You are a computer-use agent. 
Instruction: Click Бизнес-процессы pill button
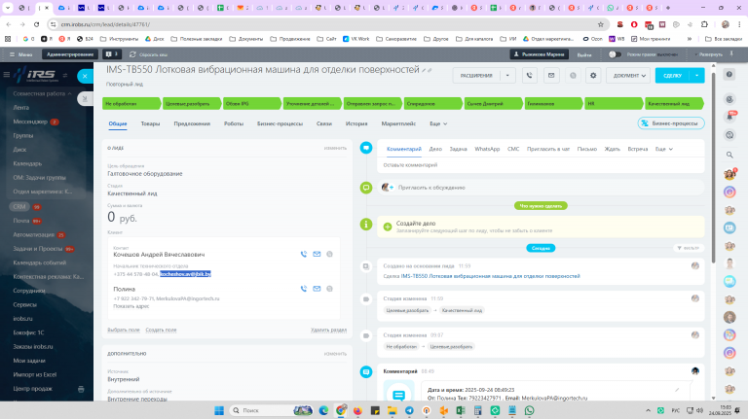(671, 123)
